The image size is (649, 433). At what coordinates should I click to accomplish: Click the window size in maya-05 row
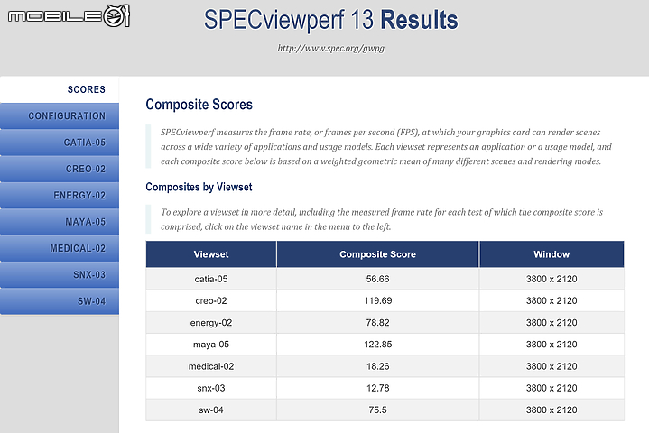point(552,345)
